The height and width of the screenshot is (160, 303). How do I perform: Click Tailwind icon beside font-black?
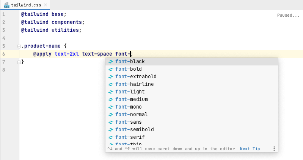point(110,62)
